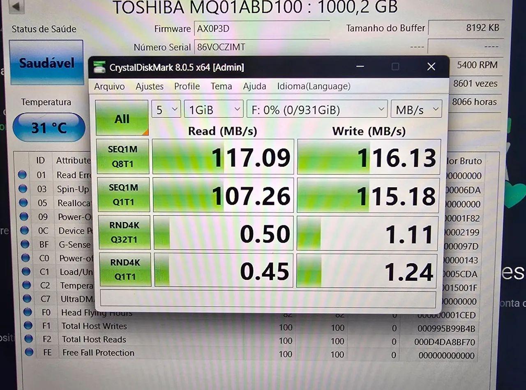Expand the test count dropdown showing 5

166,109
